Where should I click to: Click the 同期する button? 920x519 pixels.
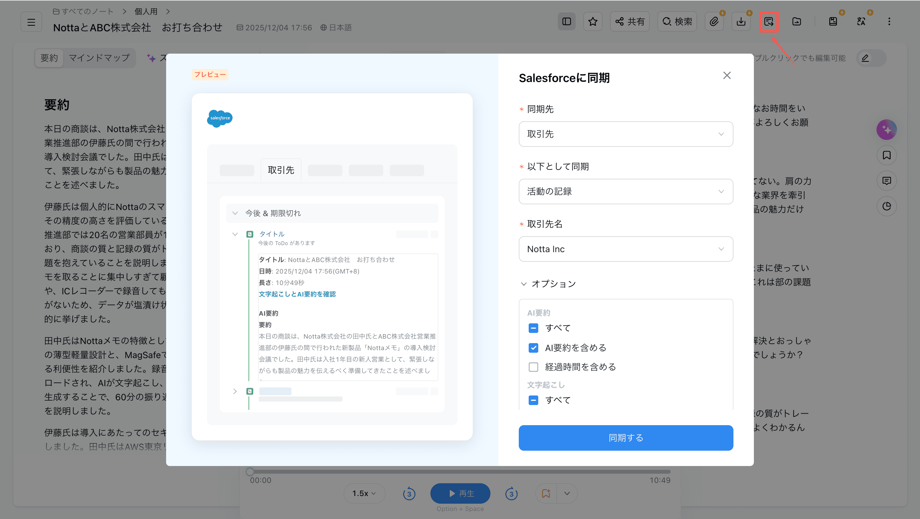click(626, 438)
